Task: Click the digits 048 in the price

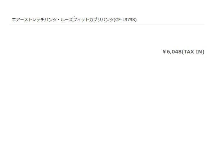Action: pyautogui.click(x=177, y=52)
